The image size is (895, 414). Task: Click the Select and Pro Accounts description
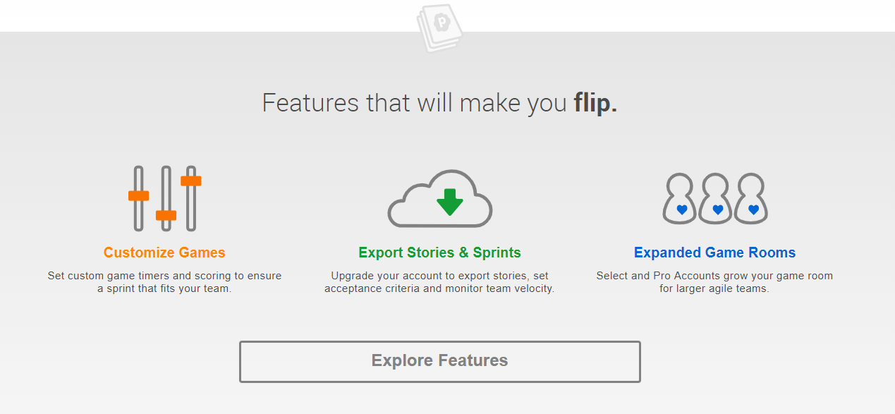point(714,282)
